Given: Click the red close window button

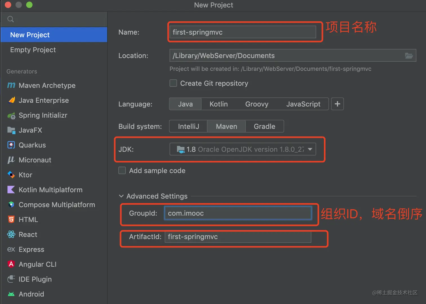Looking at the screenshot, I should [8, 5].
